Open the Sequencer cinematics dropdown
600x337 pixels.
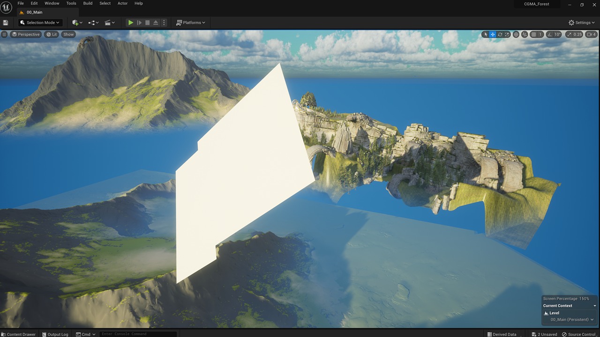pyautogui.click(x=110, y=22)
